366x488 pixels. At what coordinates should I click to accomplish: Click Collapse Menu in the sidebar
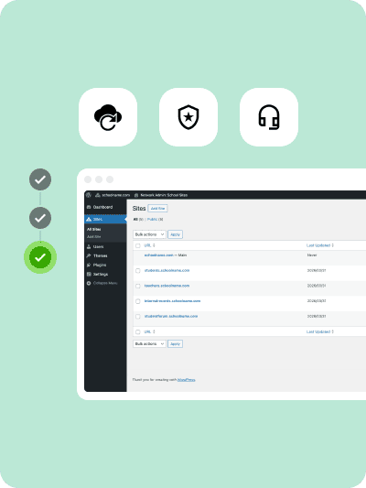tap(105, 283)
